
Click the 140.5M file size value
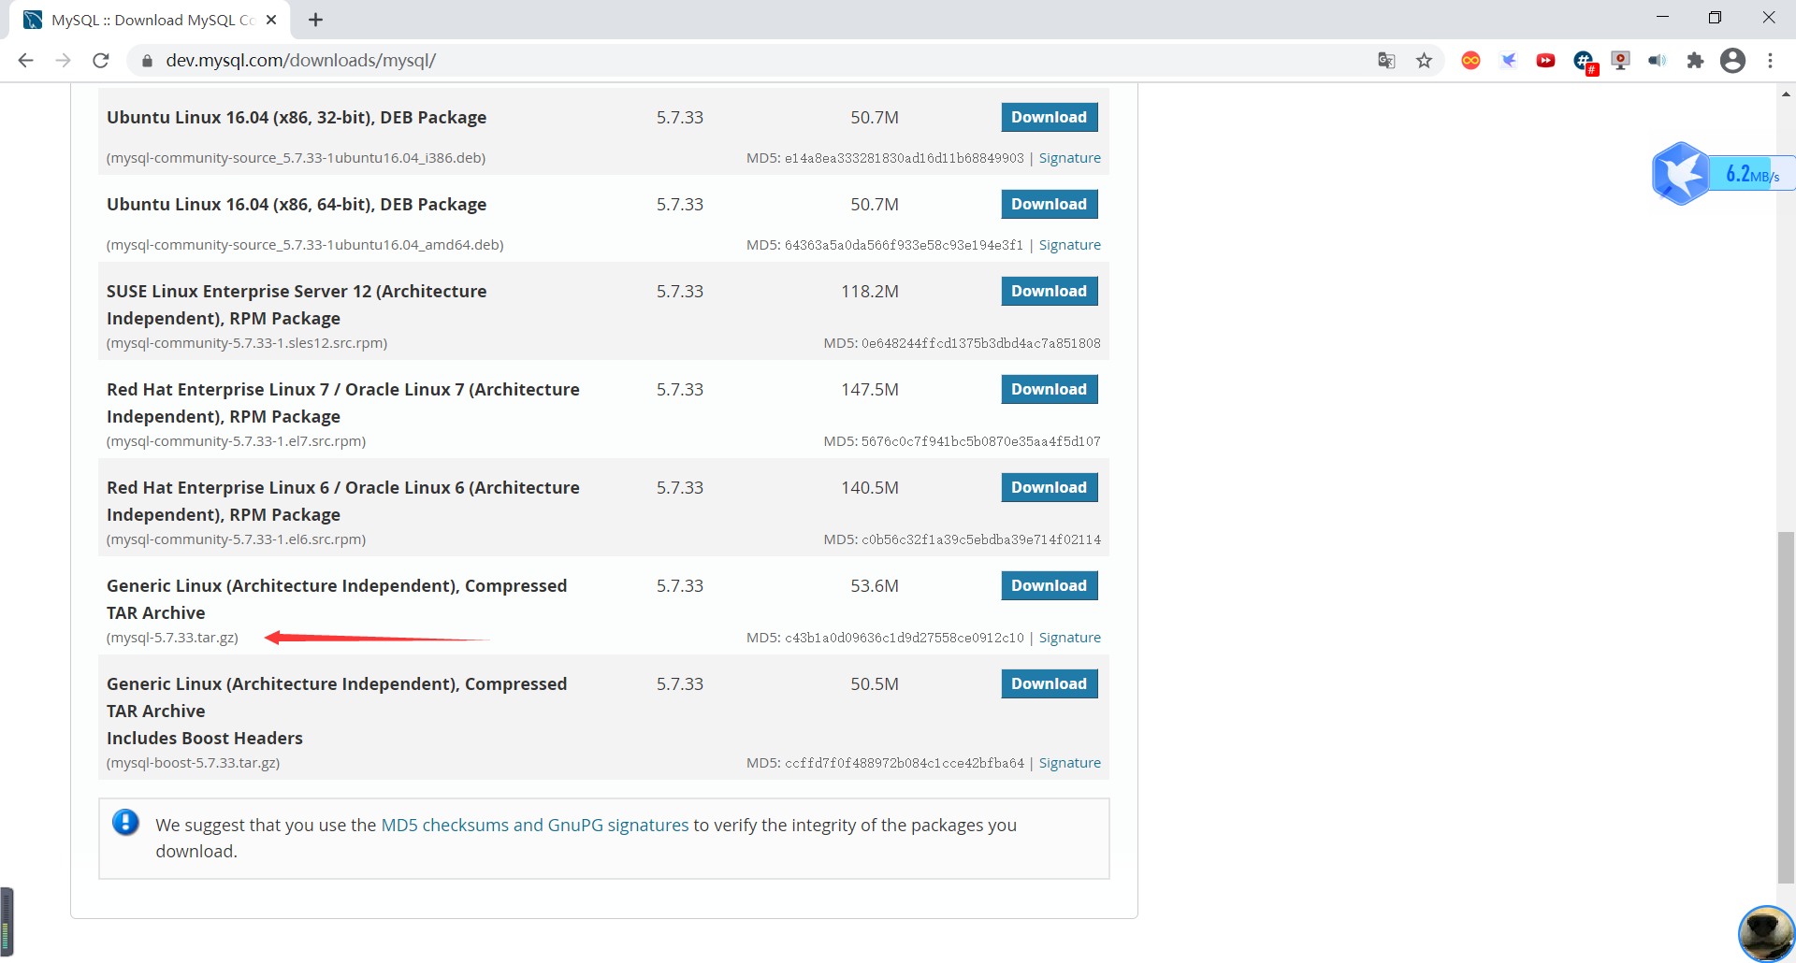coord(870,487)
